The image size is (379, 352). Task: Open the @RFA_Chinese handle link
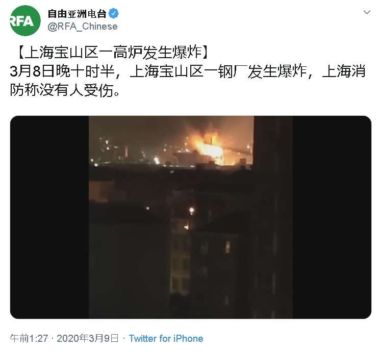click(x=83, y=27)
